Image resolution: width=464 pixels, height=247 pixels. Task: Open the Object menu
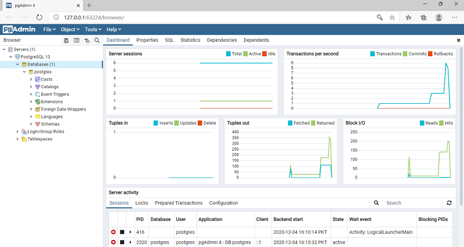(70, 30)
